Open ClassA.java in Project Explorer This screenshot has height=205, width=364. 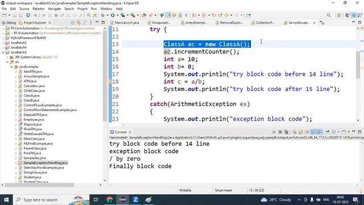coord(31,96)
